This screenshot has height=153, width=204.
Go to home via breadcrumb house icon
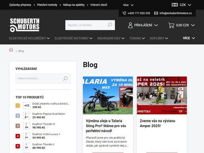[x=11, y=50]
